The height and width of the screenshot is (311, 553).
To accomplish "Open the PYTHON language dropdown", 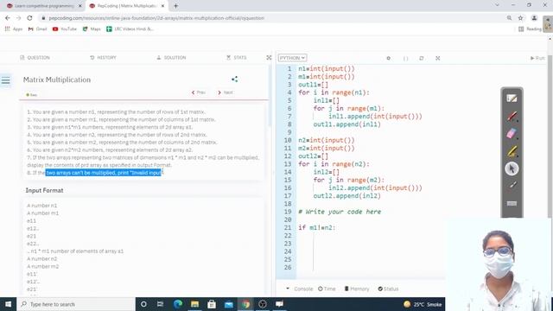I will pos(292,58).
